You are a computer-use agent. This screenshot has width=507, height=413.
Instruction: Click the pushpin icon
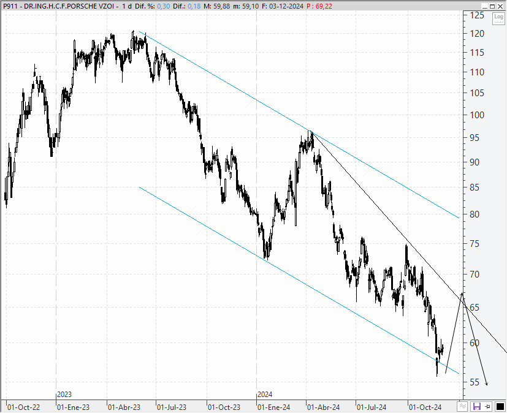click(488, 406)
